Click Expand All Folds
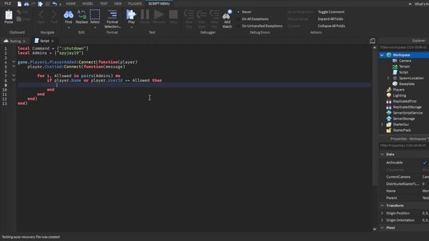429x241 pixels. [330, 19]
